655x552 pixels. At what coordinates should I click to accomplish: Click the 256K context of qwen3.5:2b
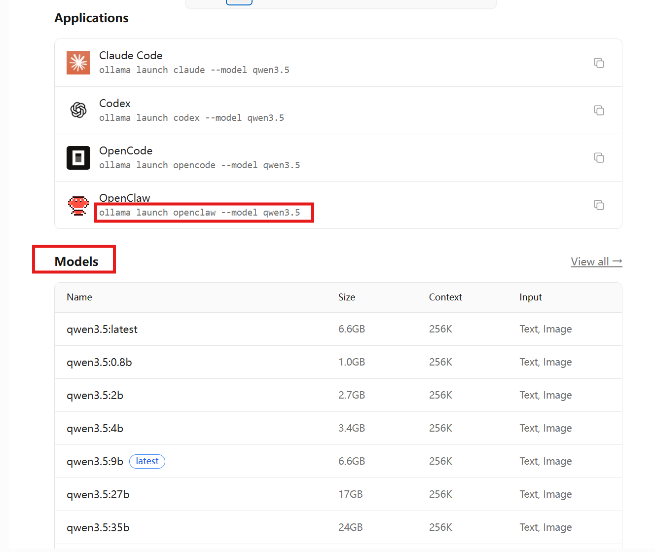440,395
